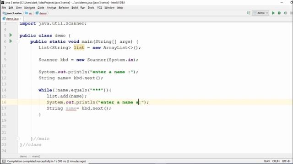Click 'demo' in bottom editor breadcrumb
This screenshot has height=164, width=293.
point(23,156)
